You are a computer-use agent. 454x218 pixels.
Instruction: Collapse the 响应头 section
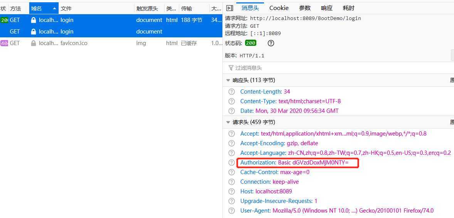[x=228, y=80]
